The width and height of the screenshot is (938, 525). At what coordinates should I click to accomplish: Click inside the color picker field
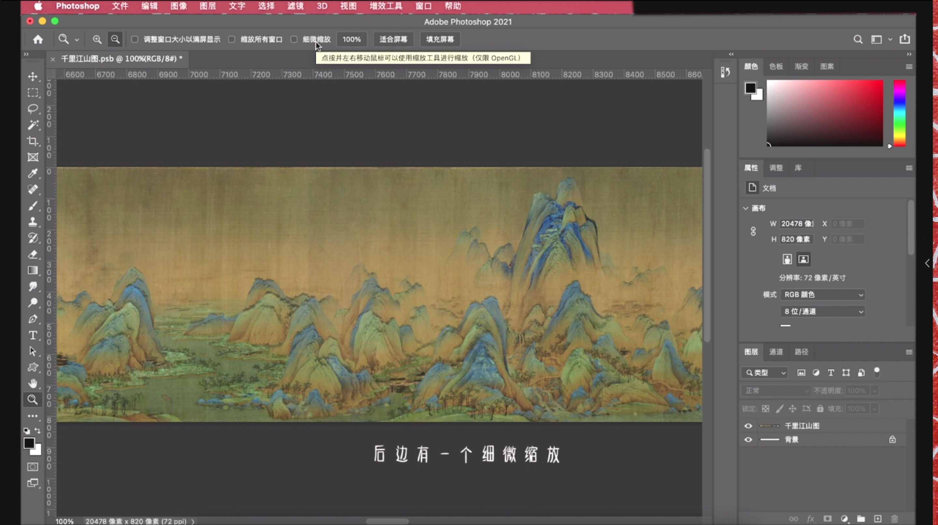pos(825,113)
